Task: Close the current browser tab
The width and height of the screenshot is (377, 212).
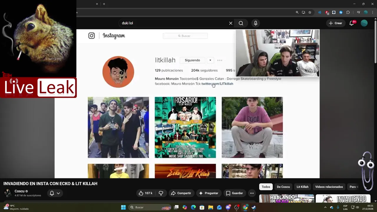Action: pyautogui.click(x=97, y=4)
